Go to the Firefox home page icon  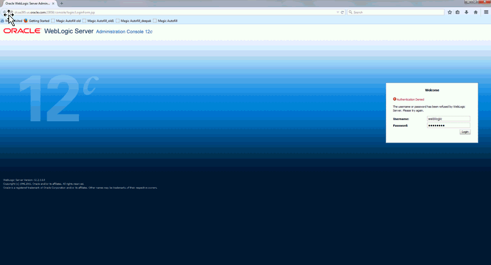click(x=476, y=12)
